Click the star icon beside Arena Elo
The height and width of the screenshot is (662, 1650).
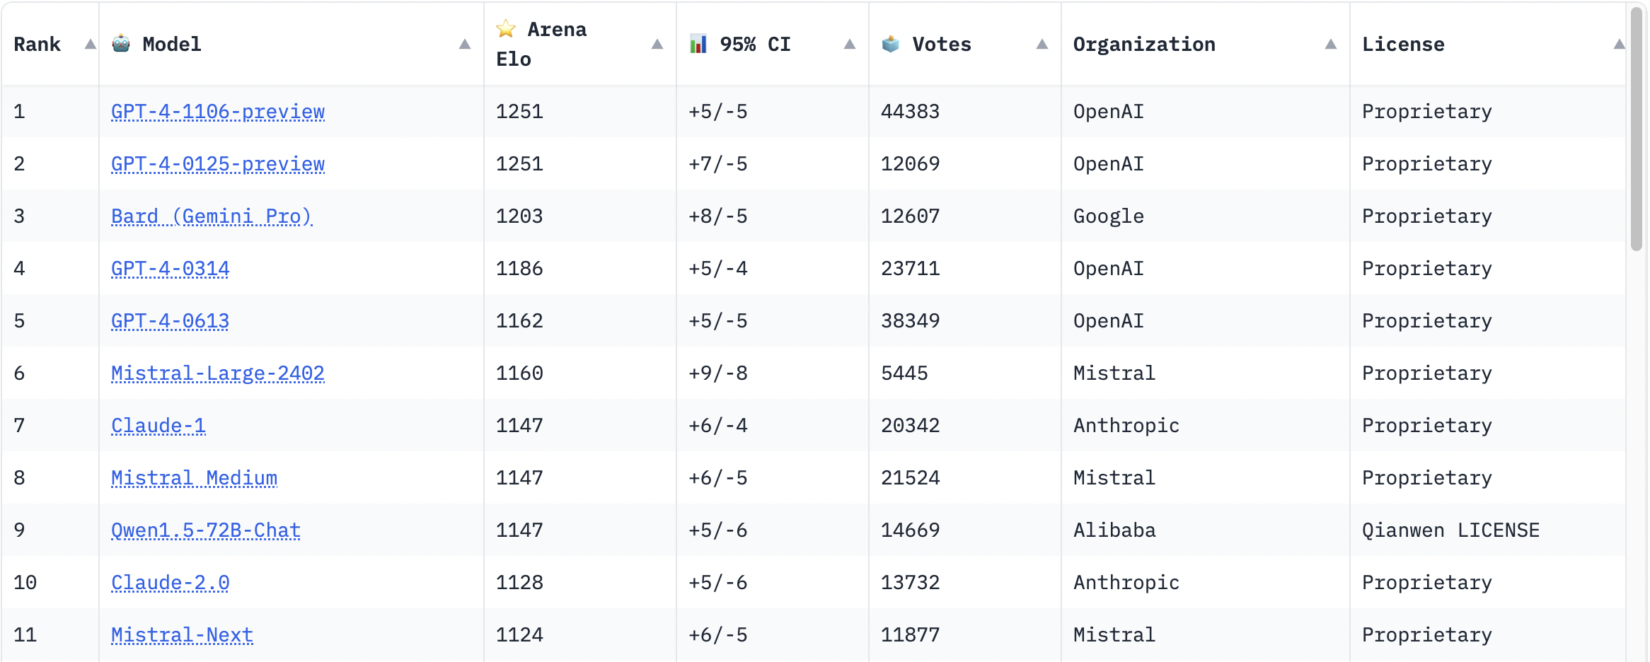[x=506, y=29]
